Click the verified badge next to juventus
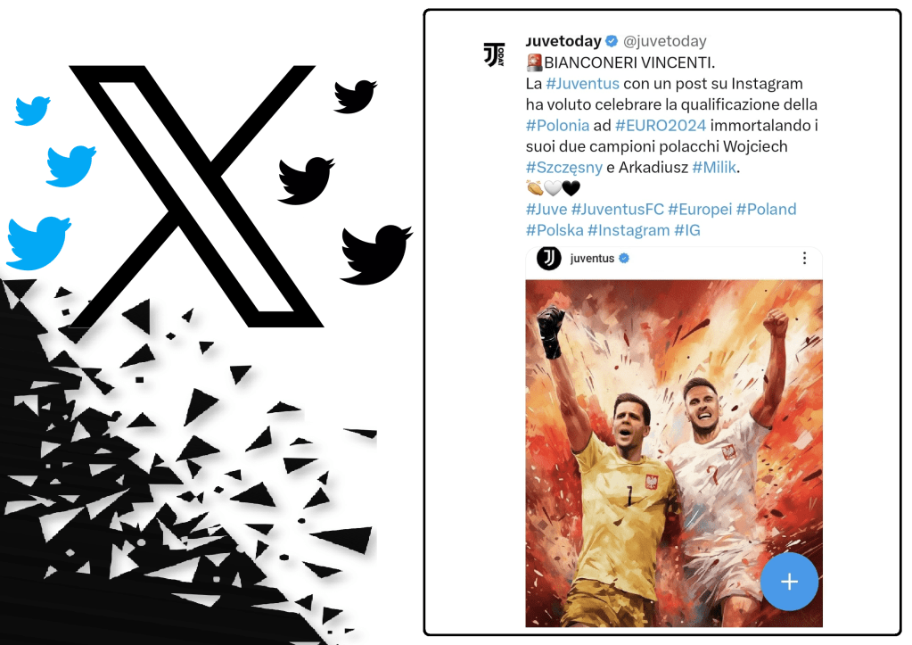The width and height of the screenshot is (912, 645). point(624,258)
